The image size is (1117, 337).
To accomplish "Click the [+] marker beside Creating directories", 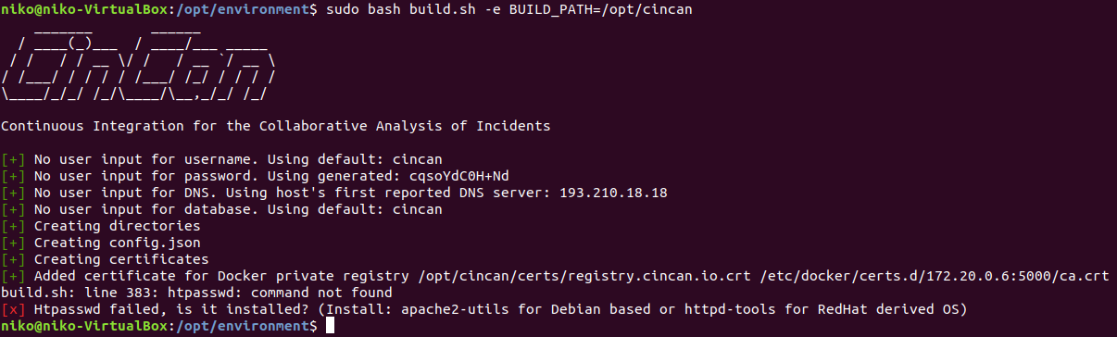I will [13, 226].
